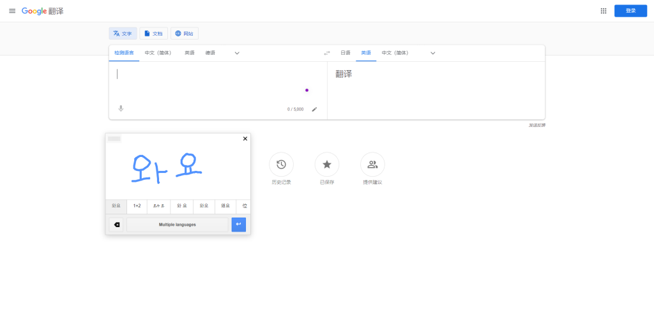Viewport: 654px width, 319px height.
Task: Expand the target language list
Action: (x=433, y=53)
